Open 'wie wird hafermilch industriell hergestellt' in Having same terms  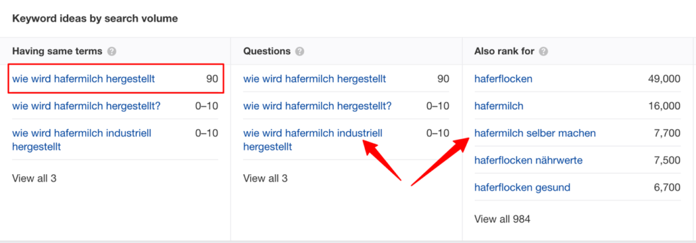pos(82,140)
